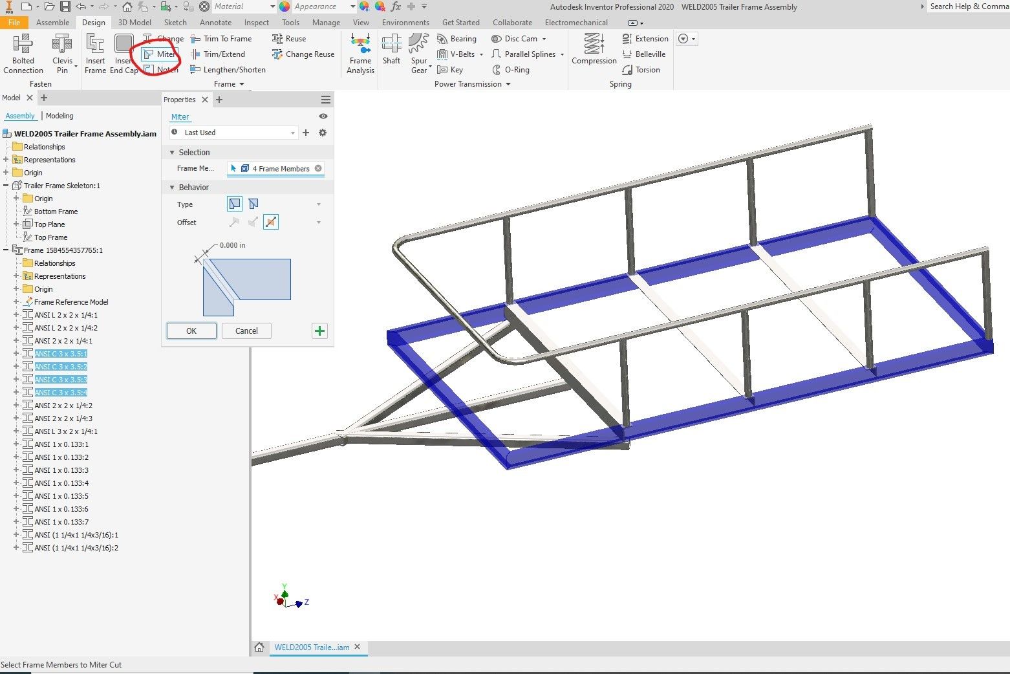Activate the Trim/Extend frame tool
1010x674 pixels.
click(218, 54)
